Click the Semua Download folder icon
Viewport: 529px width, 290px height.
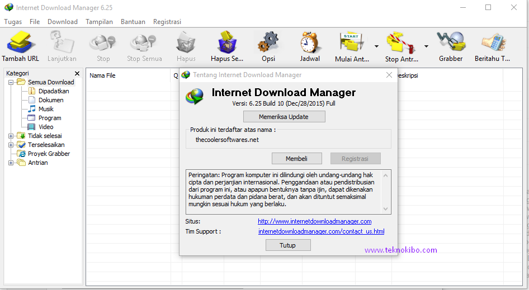21,82
